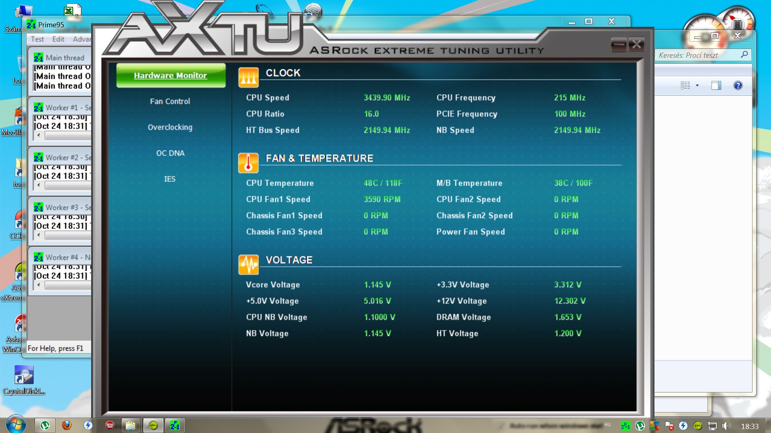Click the Worker #2 window icon

coord(39,158)
